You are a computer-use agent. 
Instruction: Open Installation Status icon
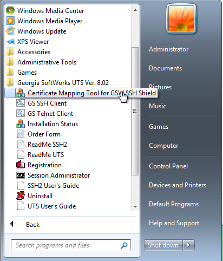pos(21,124)
